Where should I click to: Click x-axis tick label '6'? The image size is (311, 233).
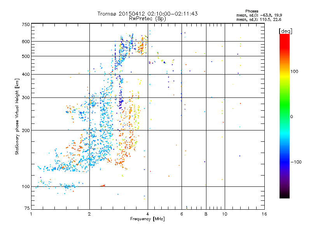tap(182, 214)
